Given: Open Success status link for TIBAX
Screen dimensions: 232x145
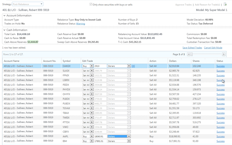Looking at the screenshot, I should point(220,113).
